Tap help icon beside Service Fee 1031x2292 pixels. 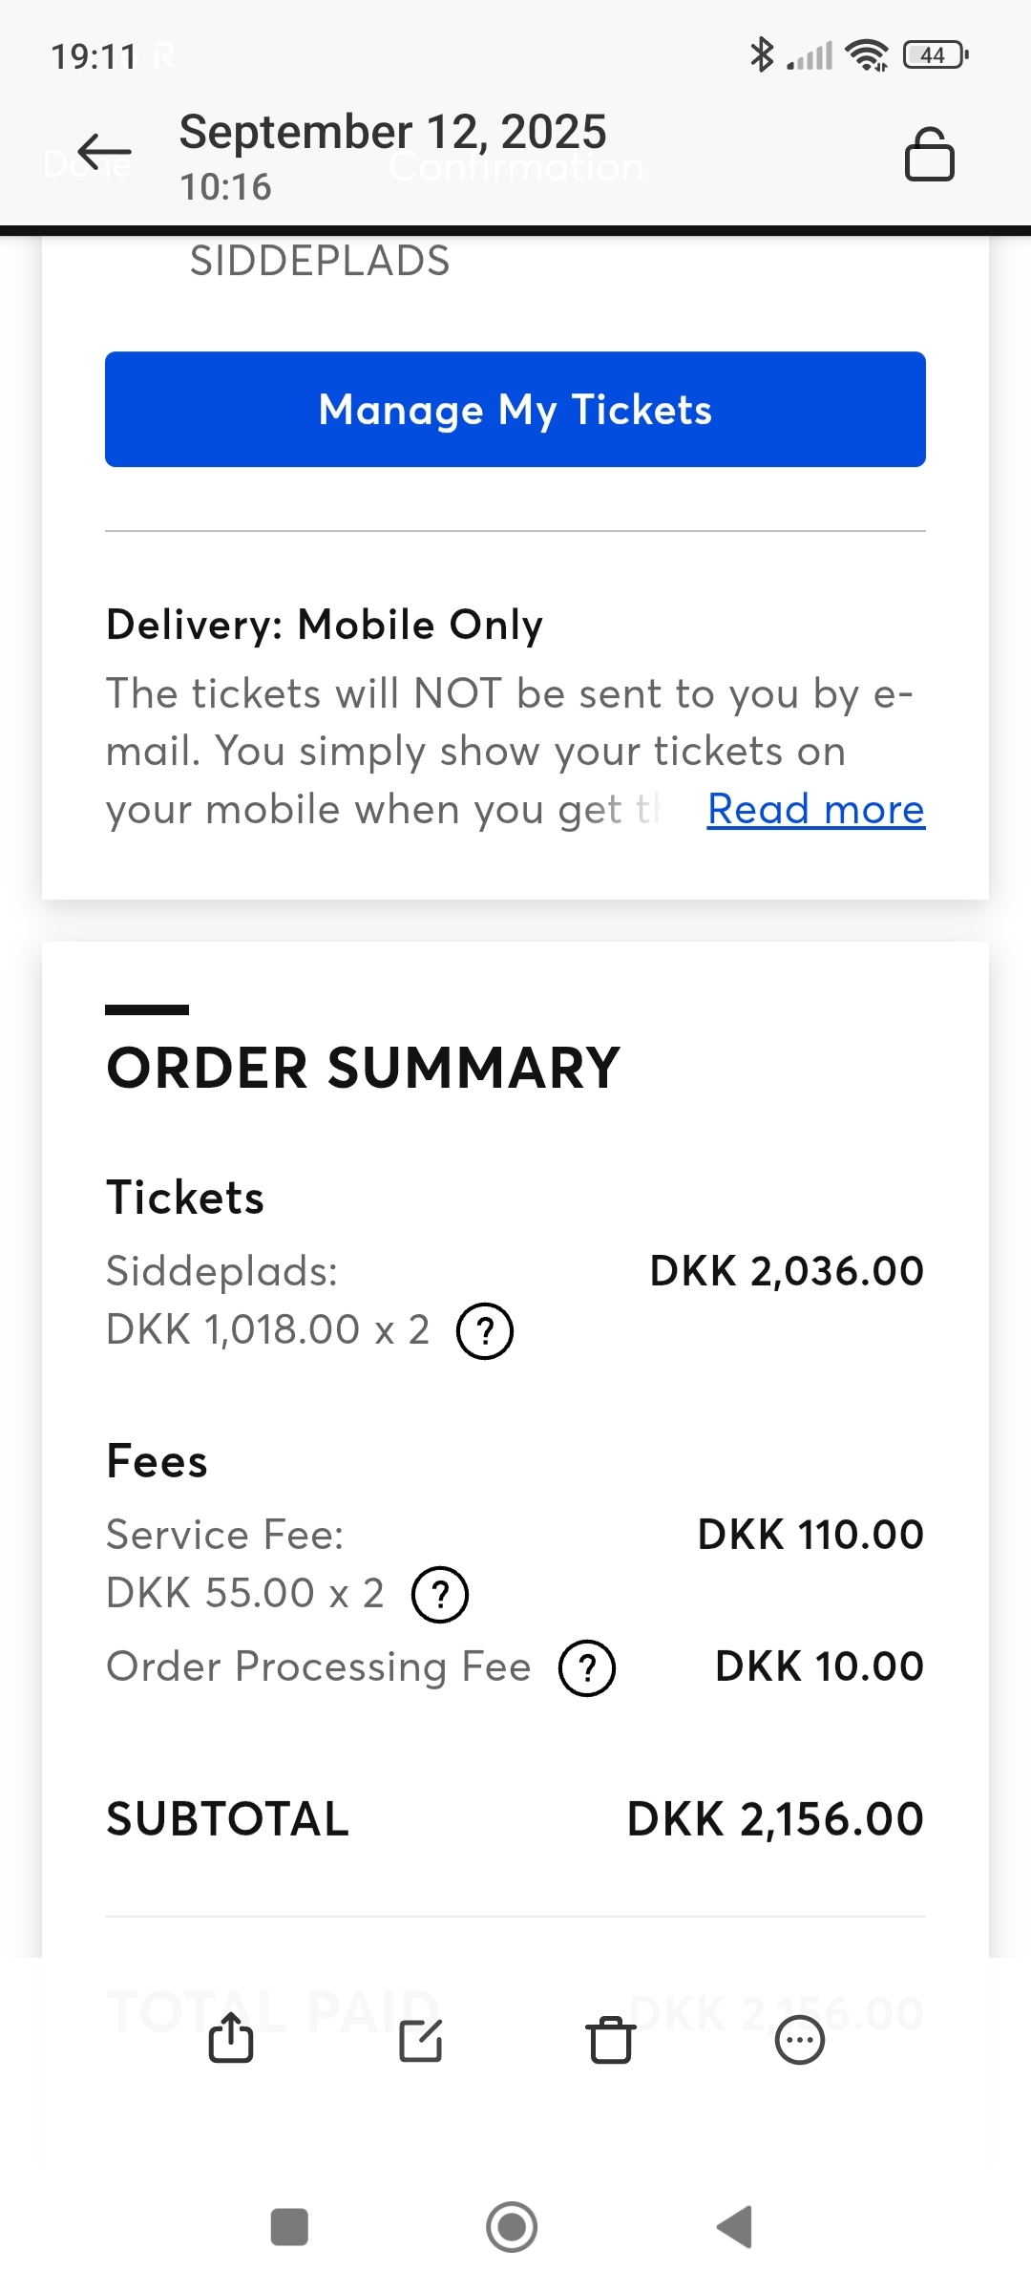click(439, 1594)
